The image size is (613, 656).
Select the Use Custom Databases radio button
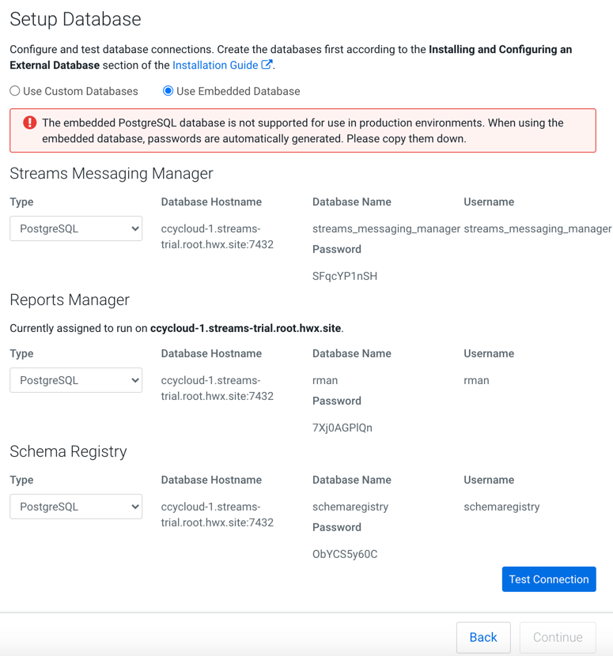pyautogui.click(x=15, y=91)
